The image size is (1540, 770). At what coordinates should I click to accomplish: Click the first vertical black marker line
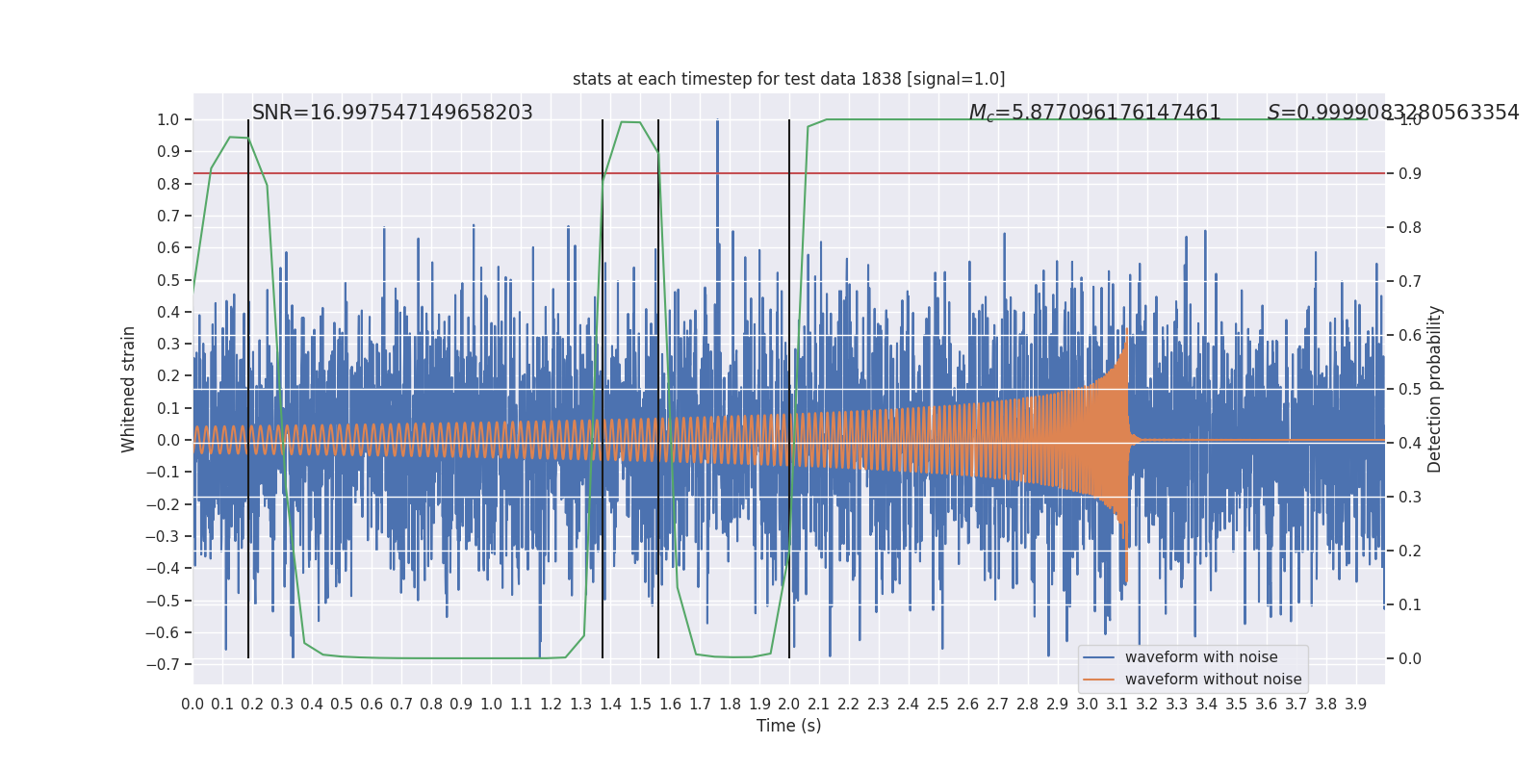click(248, 385)
